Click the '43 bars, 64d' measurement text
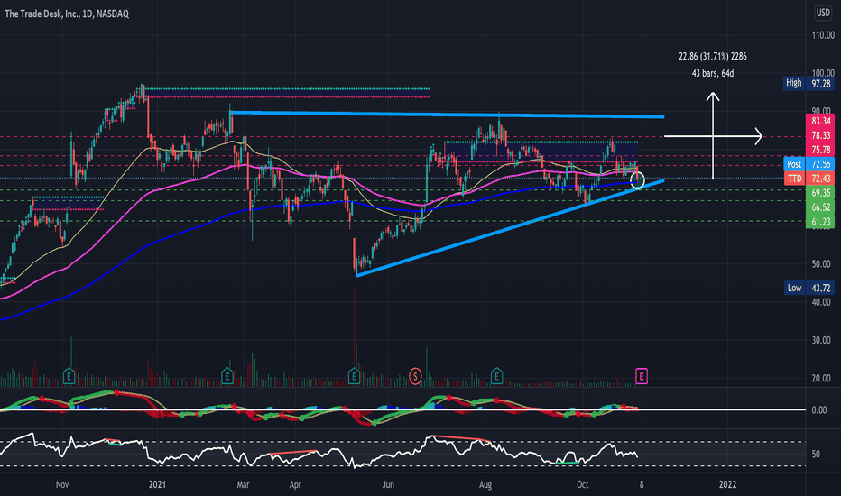The width and height of the screenshot is (841, 496). point(712,73)
